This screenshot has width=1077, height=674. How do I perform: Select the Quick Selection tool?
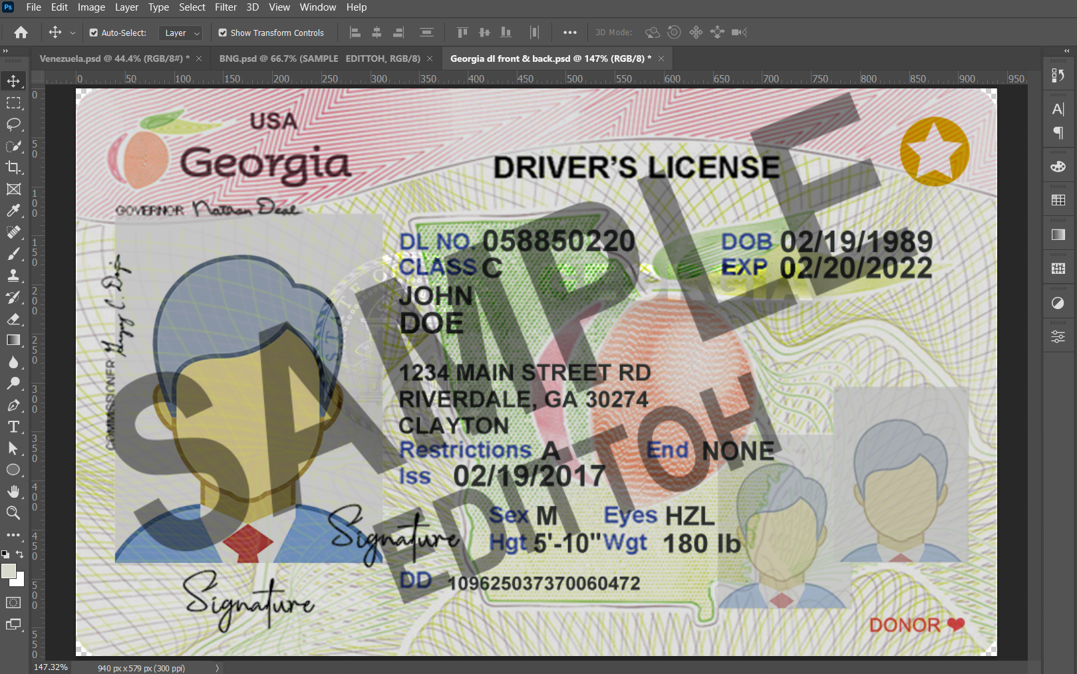[13, 146]
